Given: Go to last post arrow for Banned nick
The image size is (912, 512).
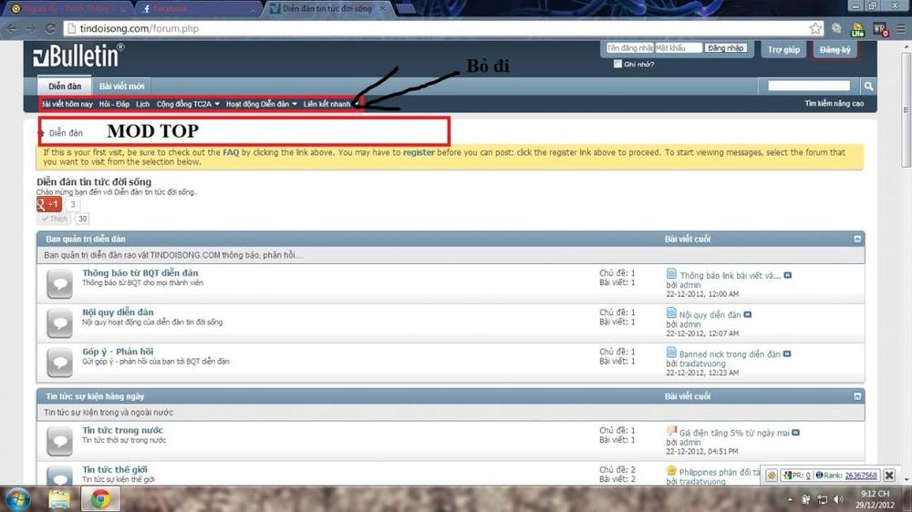Looking at the screenshot, I should [x=787, y=353].
